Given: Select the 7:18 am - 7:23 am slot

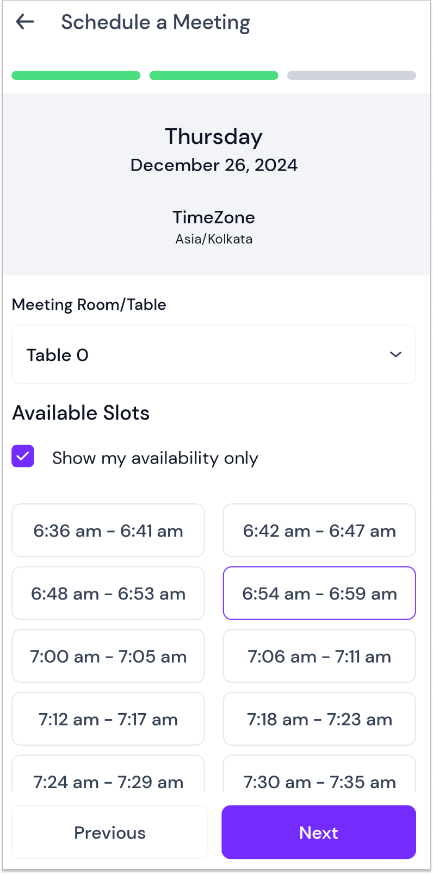Looking at the screenshot, I should tap(319, 719).
